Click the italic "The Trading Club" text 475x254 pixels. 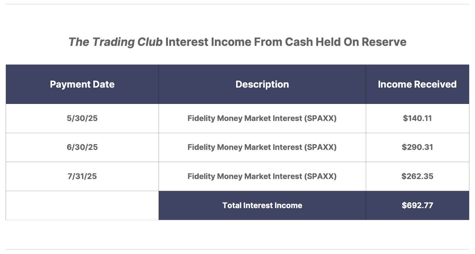[115, 42]
